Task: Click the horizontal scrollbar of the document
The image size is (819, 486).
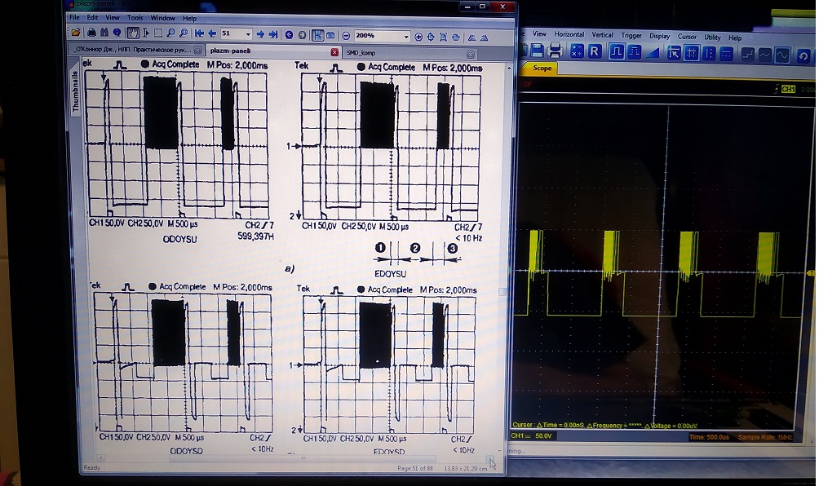Action: (286, 459)
